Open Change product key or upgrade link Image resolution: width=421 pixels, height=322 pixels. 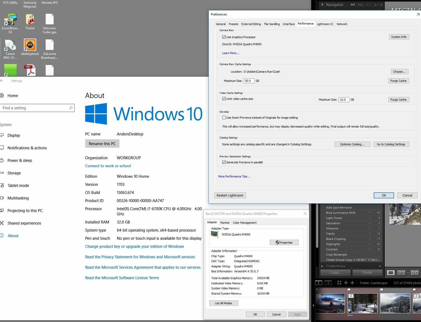[135, 246]
